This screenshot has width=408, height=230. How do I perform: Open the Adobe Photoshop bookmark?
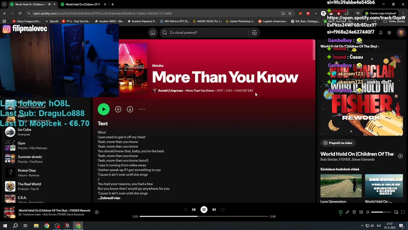pyautogui.click(x=240, y=21)
